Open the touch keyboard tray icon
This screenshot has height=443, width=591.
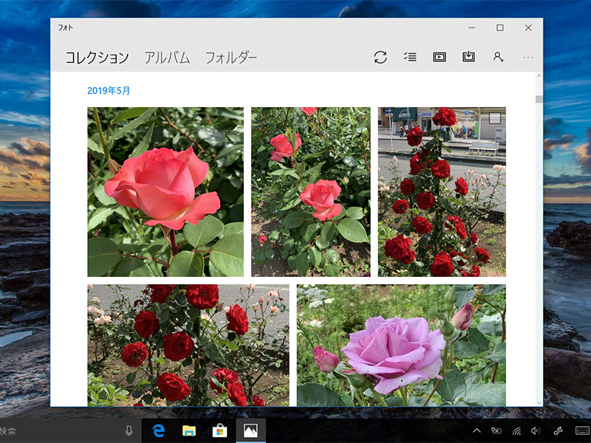[x=582, y=430]
